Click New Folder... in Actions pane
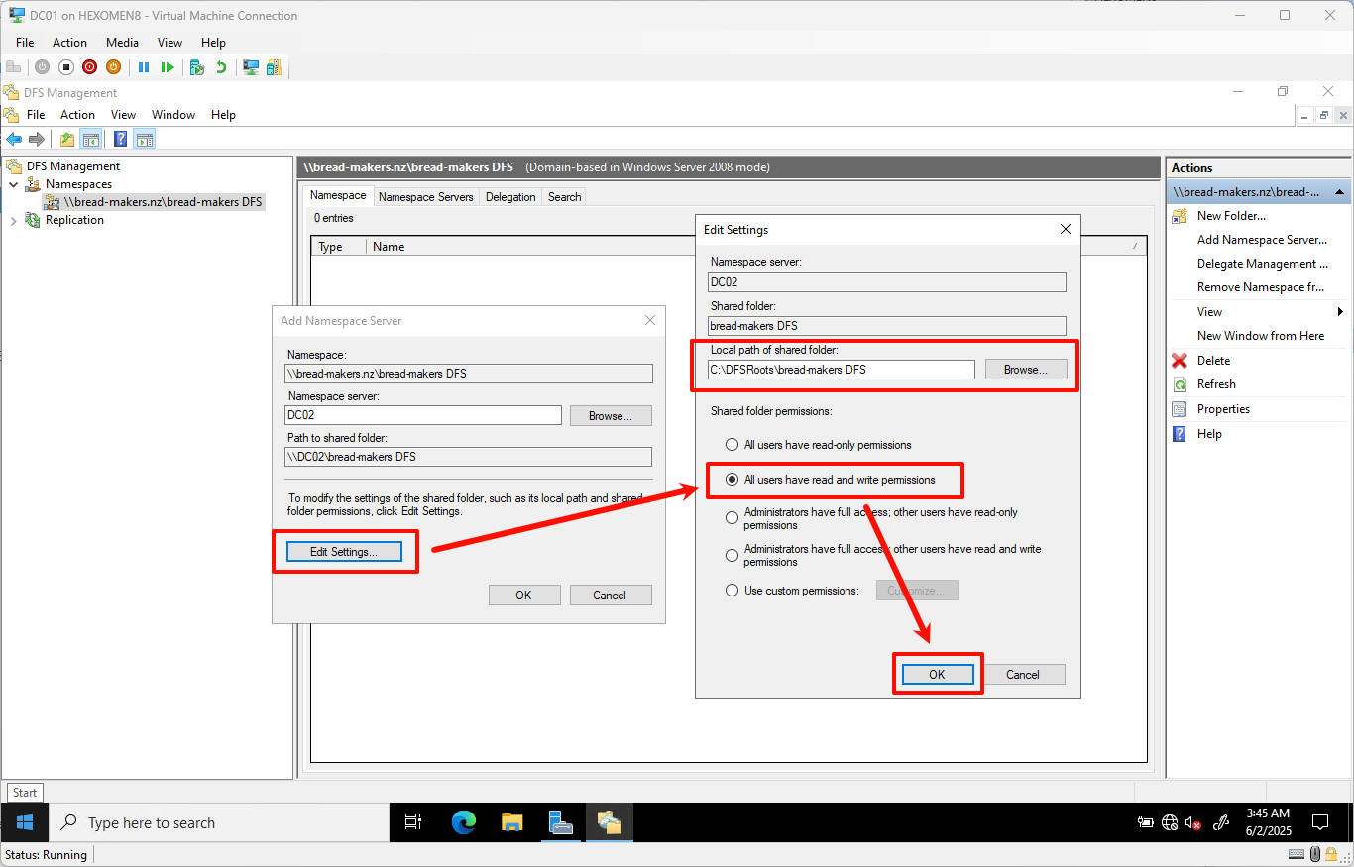The height and width of the screenshot is (867, 1354). (1231, 216)
